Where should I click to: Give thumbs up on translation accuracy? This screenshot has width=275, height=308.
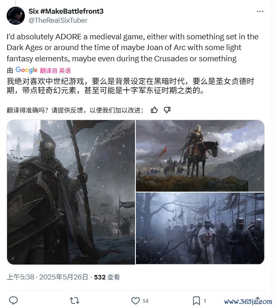click(154, 110)
